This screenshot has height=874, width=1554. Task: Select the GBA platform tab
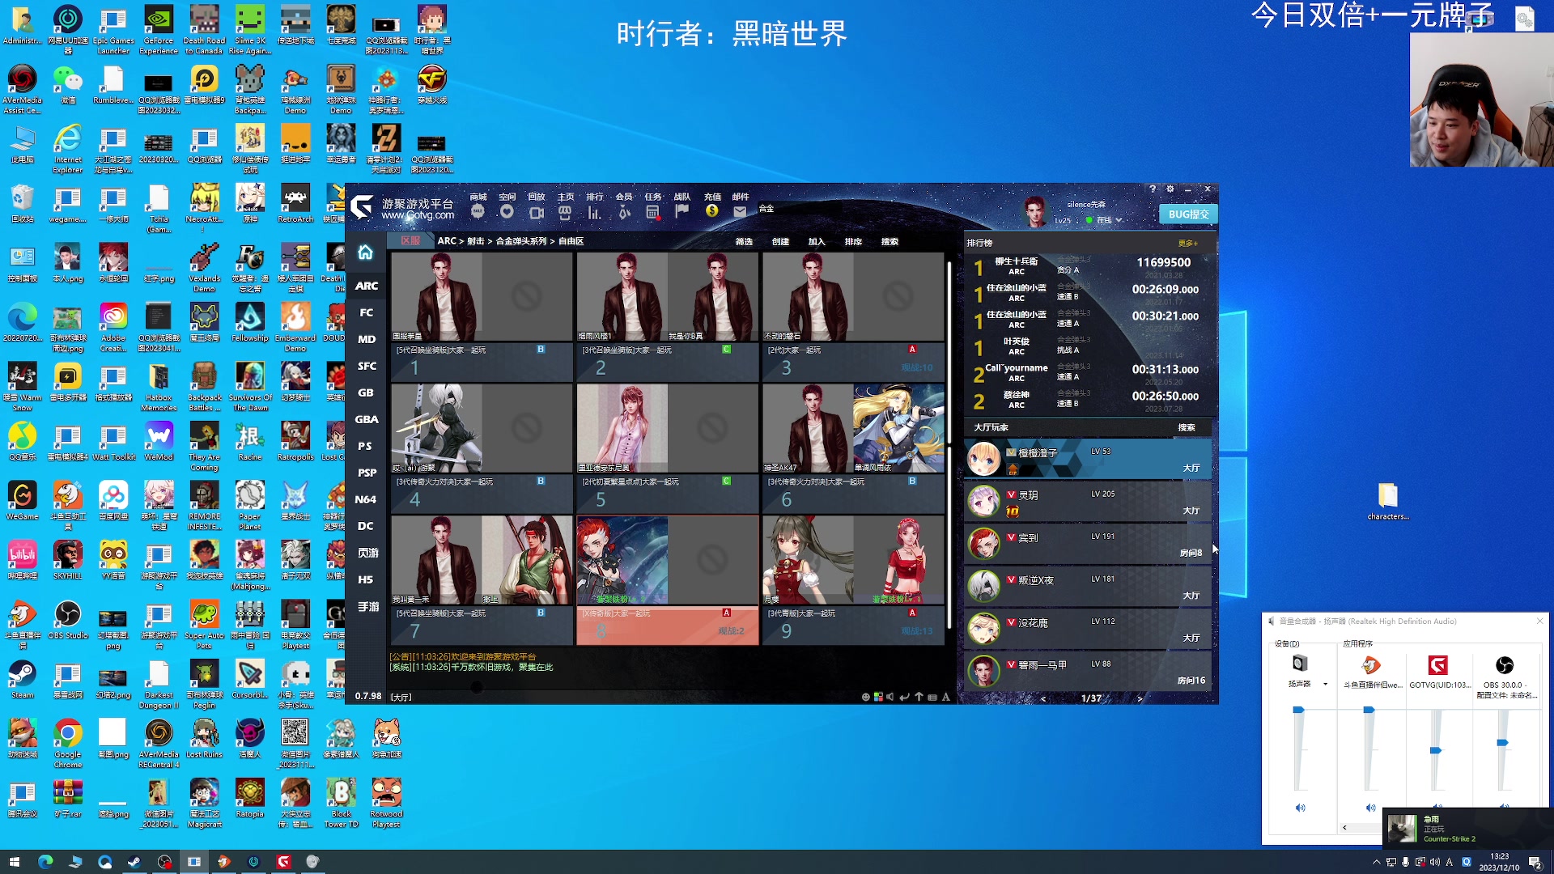click(367, 419)
